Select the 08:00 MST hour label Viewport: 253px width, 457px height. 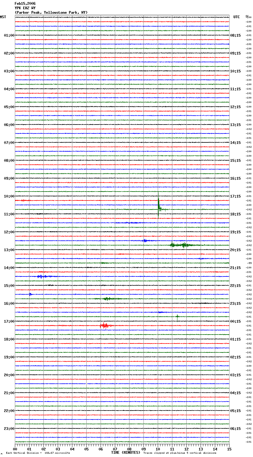coord(9,161)
